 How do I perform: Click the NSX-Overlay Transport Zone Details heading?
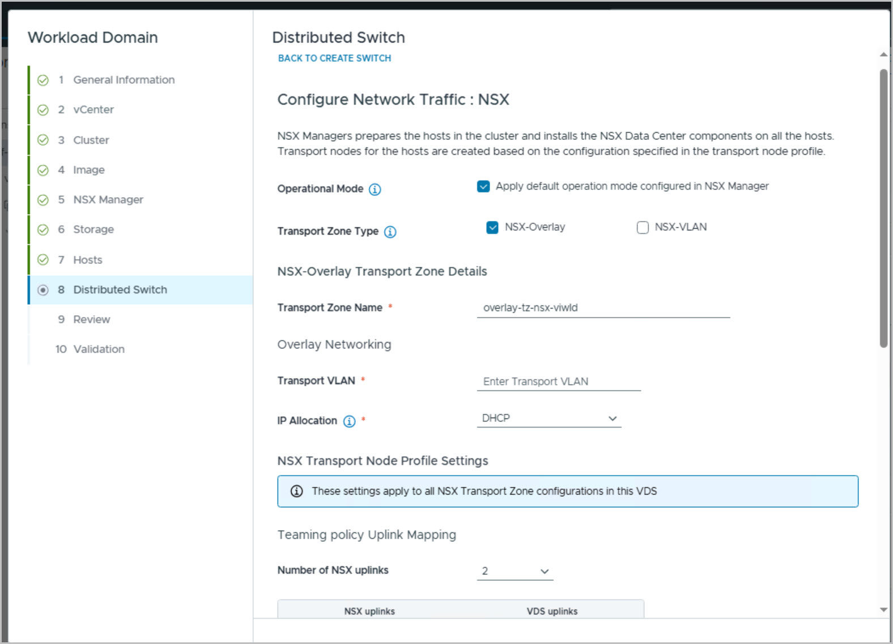click(x=382, y=271)
